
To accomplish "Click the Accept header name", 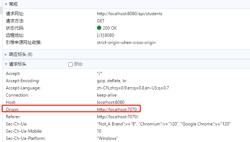I will click(13, 74).
